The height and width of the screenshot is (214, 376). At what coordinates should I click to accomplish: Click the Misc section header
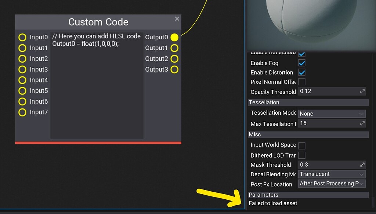[x=308, y=134]
